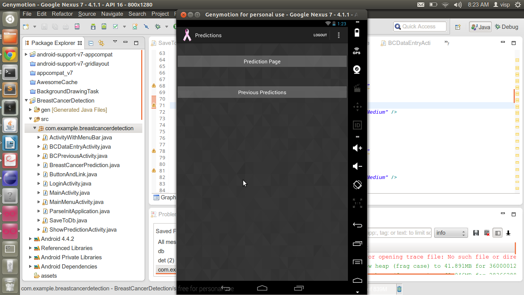Select the Java perspective button

pos(480,27)
